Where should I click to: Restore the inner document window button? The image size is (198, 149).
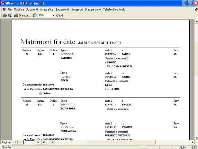[196, 9]
